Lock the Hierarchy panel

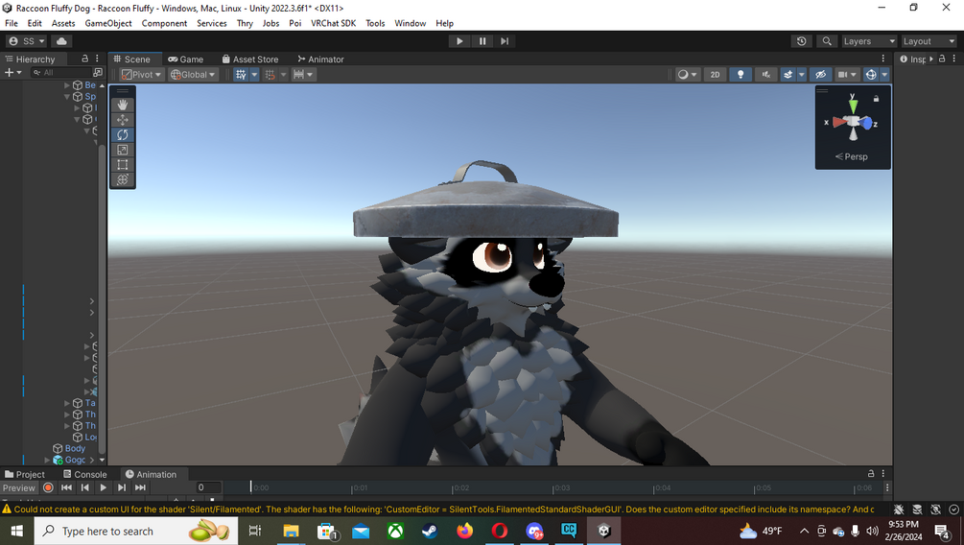tap(84, 59)
